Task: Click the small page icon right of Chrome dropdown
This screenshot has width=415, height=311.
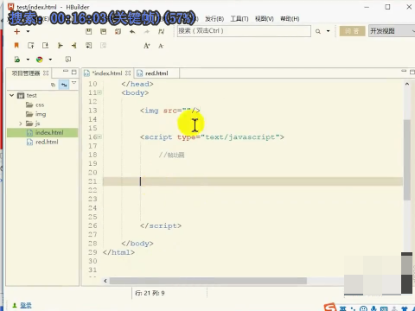Action: [x=68, y=60]
